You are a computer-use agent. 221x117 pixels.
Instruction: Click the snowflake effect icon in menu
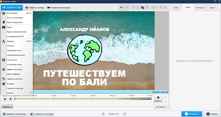pyautogui.click(x=4, y=69)
